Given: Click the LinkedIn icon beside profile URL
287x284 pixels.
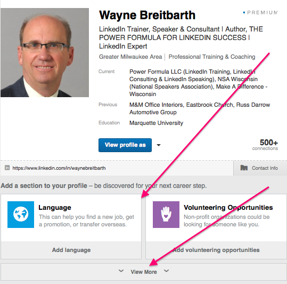Looking at the screenshot, I should (x=7, y=168).
